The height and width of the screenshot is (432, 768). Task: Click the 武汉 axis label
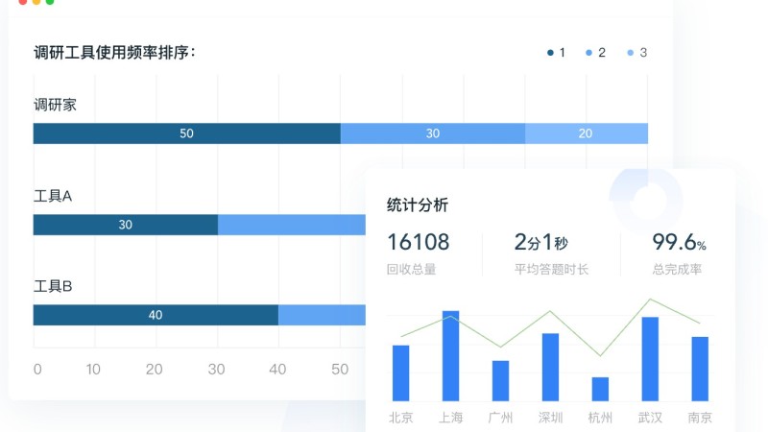click(650, 418)
